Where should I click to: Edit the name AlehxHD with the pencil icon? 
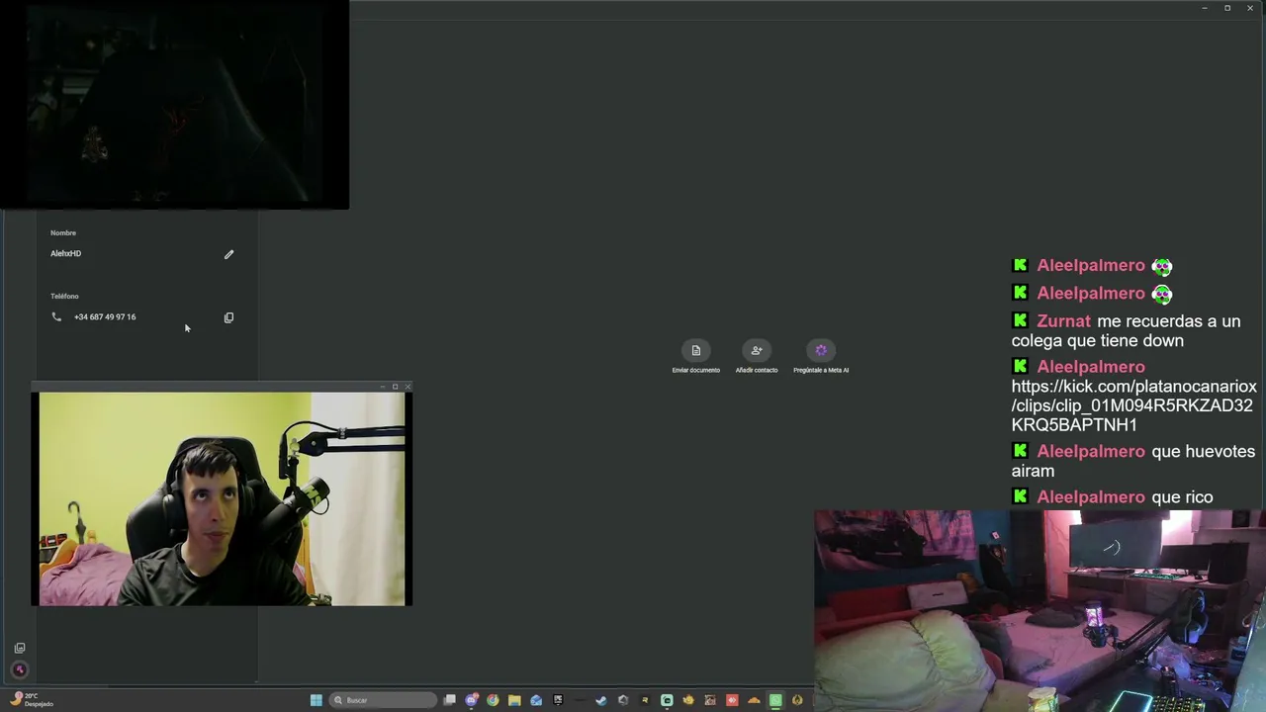(228, 254)
